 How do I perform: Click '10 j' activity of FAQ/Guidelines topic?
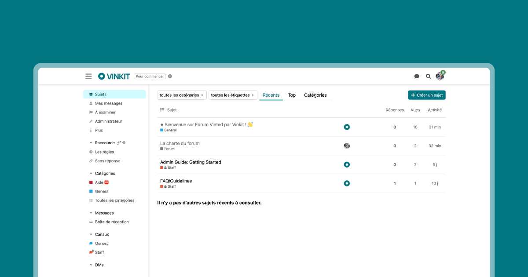pos(435,183)
